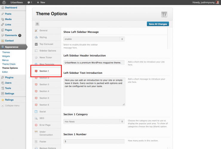The height and width of the screenshot is (149, 221).
Task: Switch to the Section 1 options tab
Action: (x=44, y=71)
